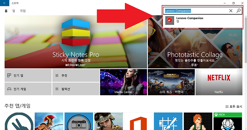Click the 무료 label under Phototastic Collage
247x130 pixels.
click(195, 65)
